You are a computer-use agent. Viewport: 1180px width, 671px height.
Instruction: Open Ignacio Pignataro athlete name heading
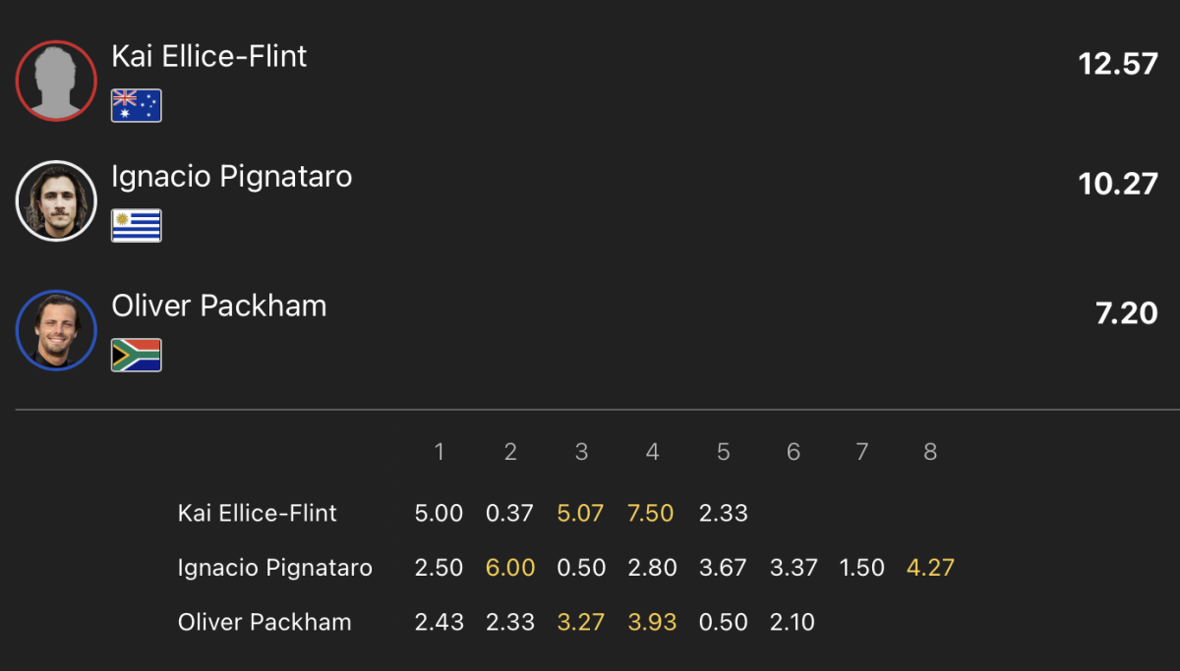coord(232,177)
